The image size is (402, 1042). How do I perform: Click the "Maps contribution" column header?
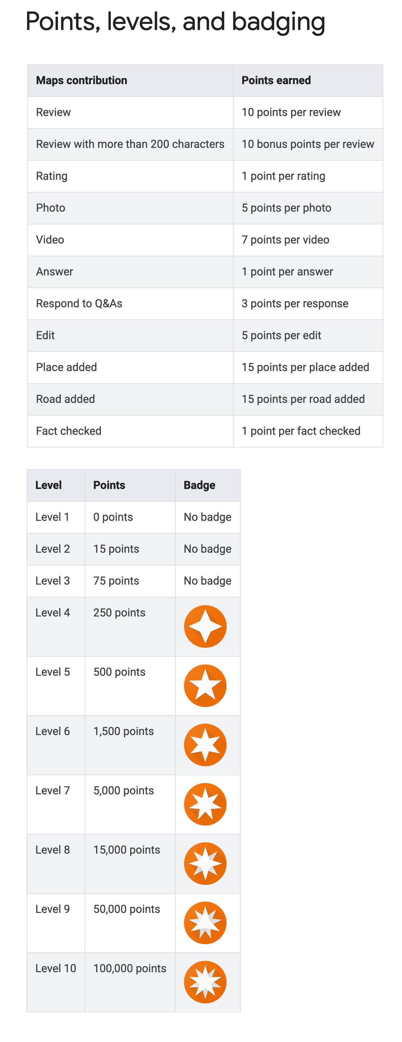click(130, 81)
